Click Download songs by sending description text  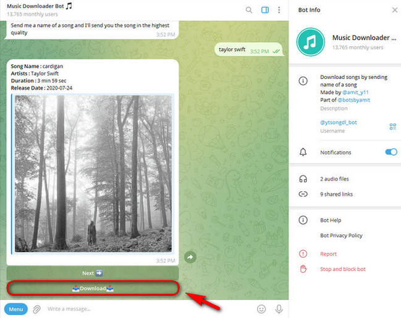[353, 81]
